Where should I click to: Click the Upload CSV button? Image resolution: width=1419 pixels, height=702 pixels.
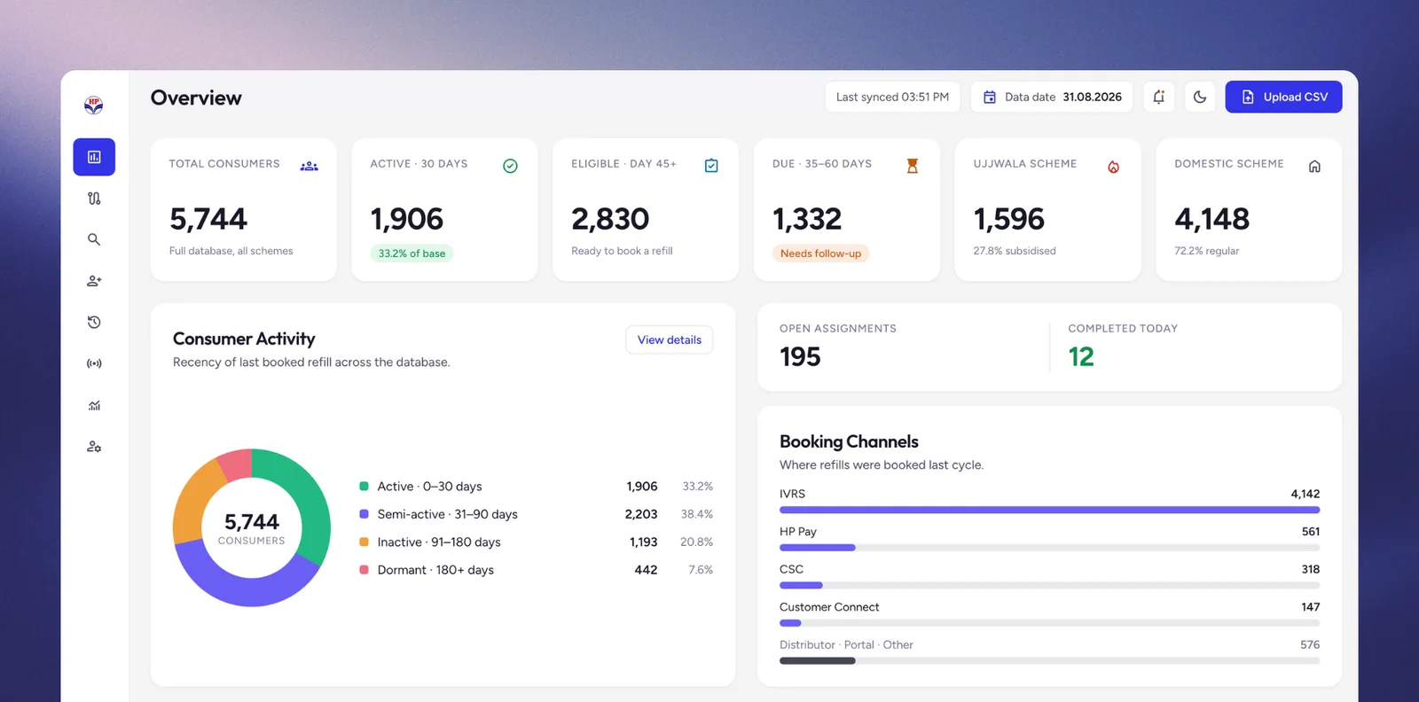point(1283,97)
